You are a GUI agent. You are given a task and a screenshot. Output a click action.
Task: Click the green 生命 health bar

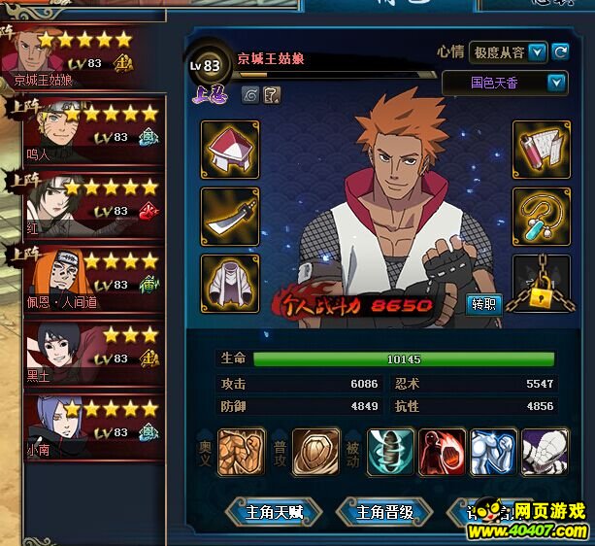coord(404,359)
